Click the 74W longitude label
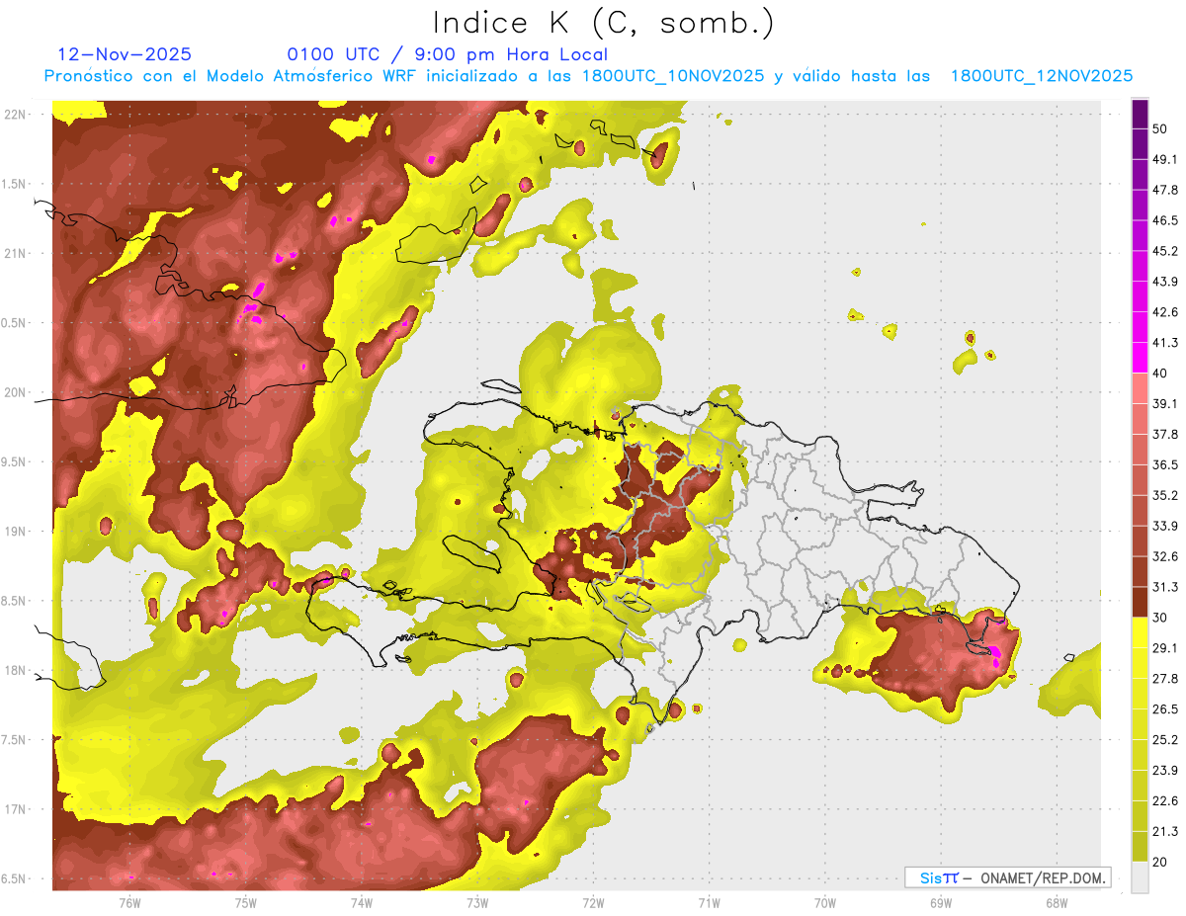 tap(361, 902)
